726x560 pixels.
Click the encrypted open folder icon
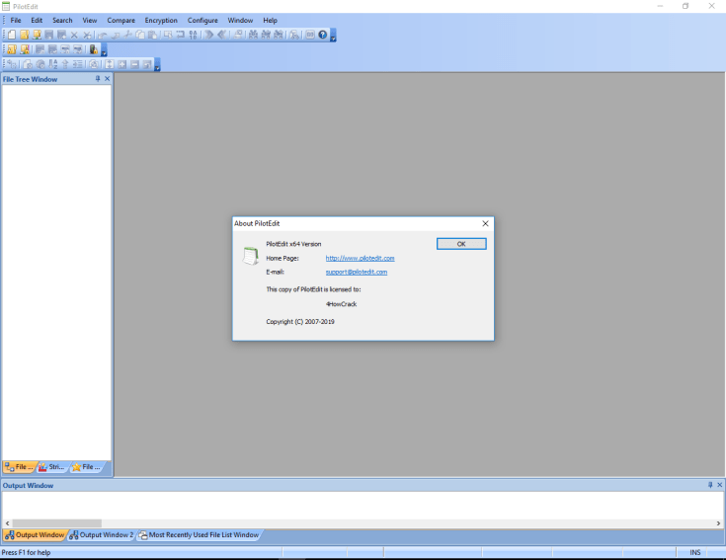tap(12, 49)
